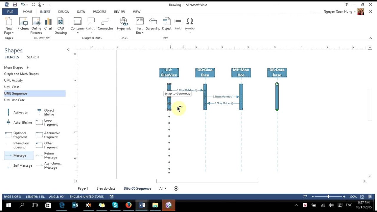Open Skype from the taskbar
The height and width of the screenshot is (212, 377).
(x=115, y=205)
